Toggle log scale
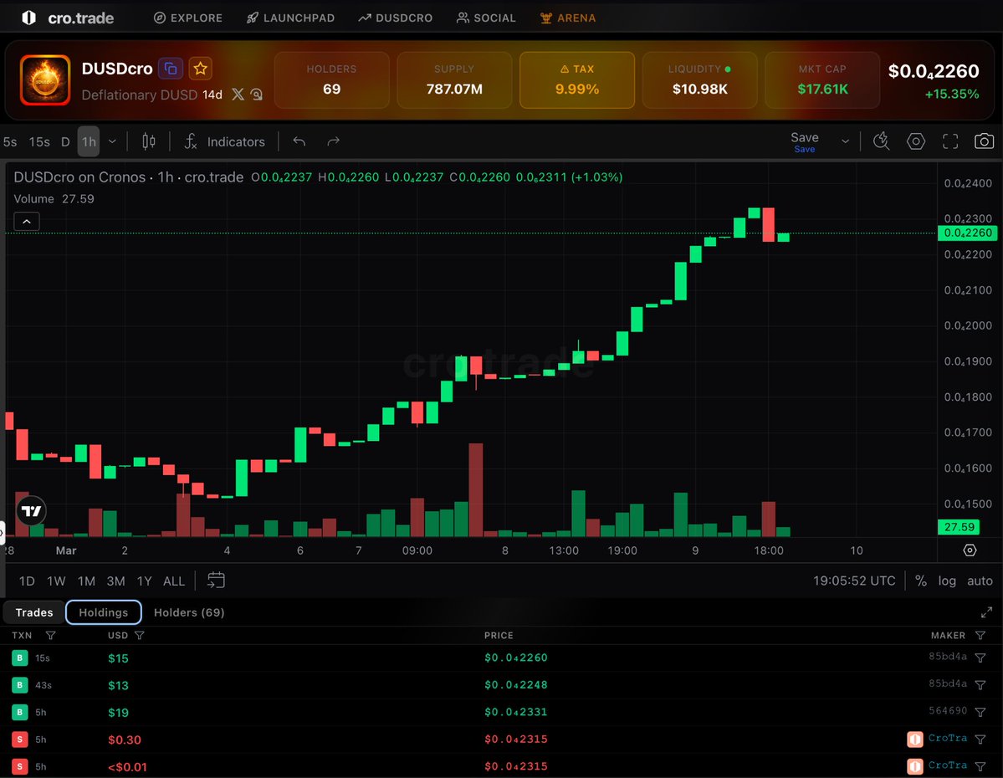 [x=947, y=581]
